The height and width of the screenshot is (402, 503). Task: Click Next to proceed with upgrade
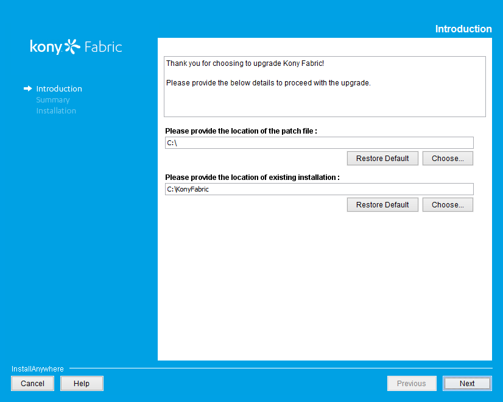point(466,383)
